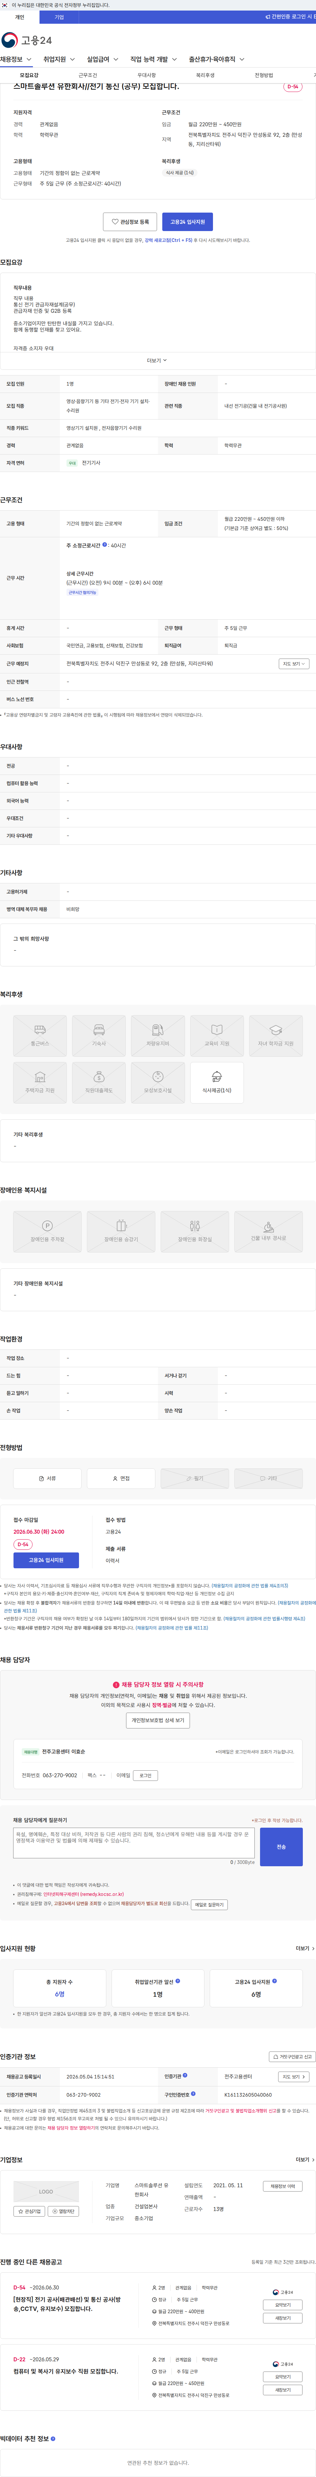This screenshot has width=316, height=2477.
Task: Open the 출산휴가·육아휴직 menu dropdown
Action: pyautogui.click(x=216, y=60)
